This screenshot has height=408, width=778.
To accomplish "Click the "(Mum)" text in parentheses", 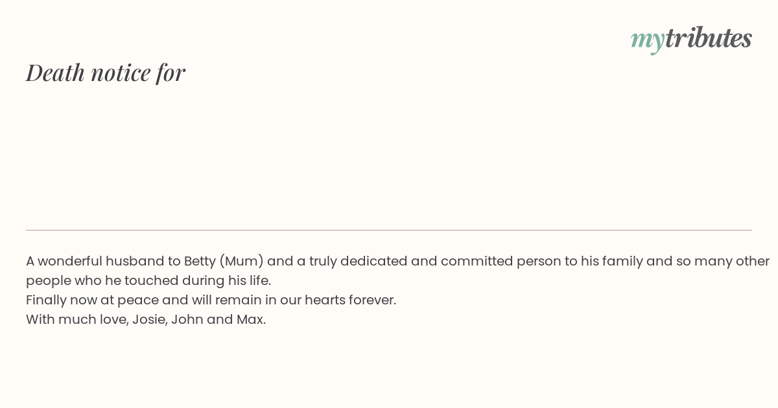I will [241, 262].
